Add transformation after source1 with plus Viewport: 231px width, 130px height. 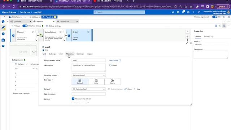(36, 40)
